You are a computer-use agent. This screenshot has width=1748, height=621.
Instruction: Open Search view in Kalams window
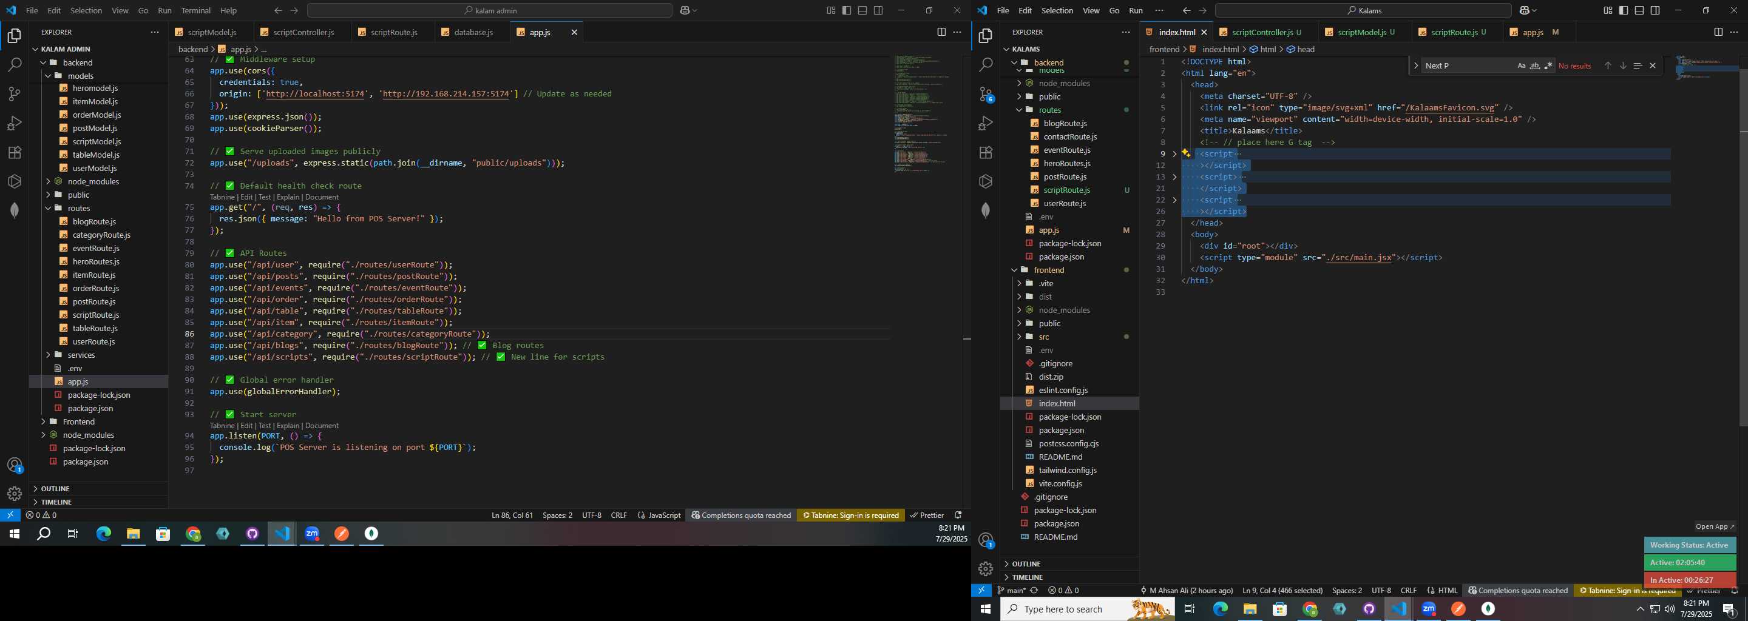[x=986, y=65]
